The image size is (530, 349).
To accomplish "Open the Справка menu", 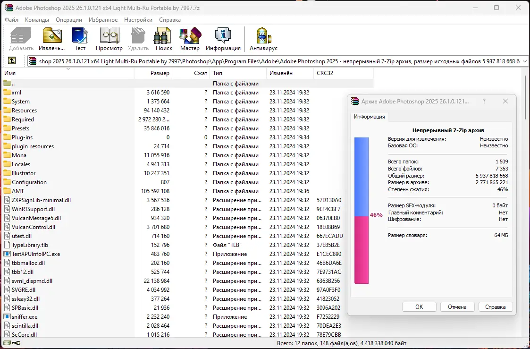I will [x=170, y=20].
